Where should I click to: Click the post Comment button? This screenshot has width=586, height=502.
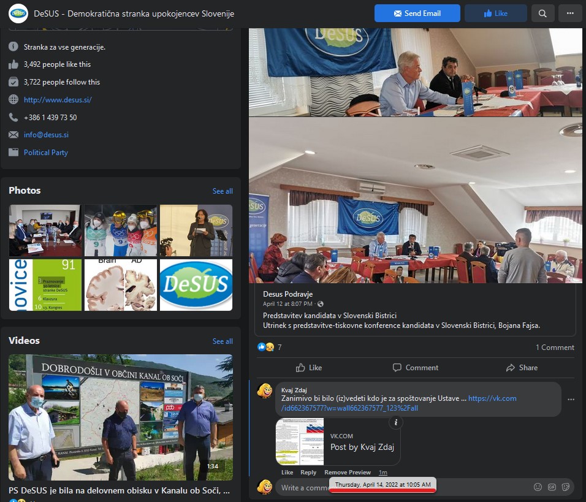[415, 368]
